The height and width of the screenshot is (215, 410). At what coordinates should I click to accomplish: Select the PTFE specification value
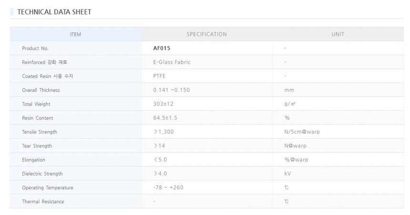pos(160,76)
